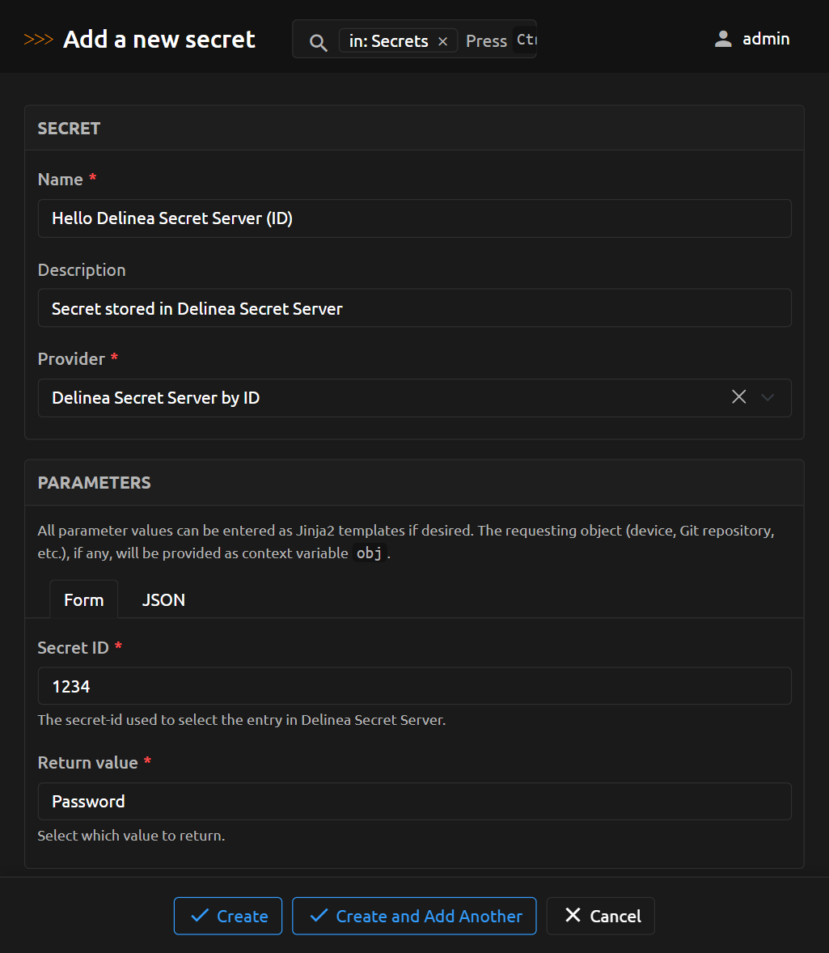Click into the Description text field
Image resolution: width=829 pixels, height=953 pixels.
414,308
